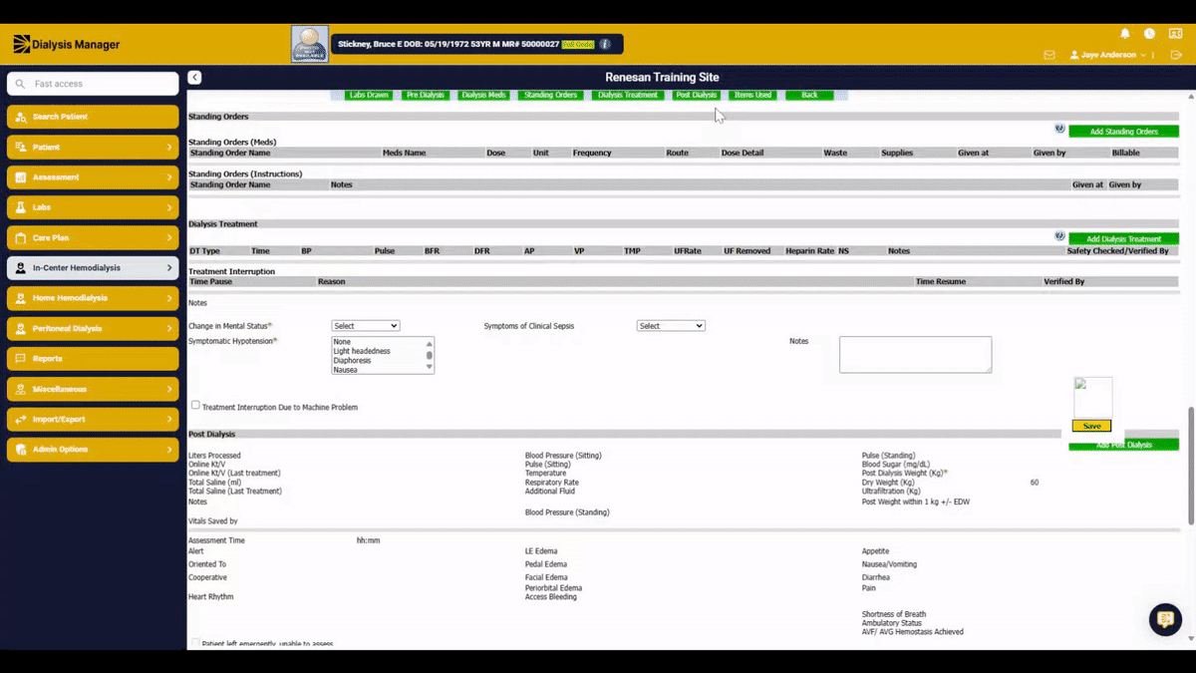
Task: Open the ID card icon in header
Action: click(x=1175, y=33)
